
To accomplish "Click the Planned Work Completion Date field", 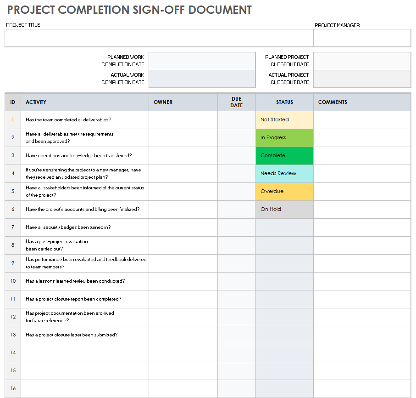I will [202, 61].
